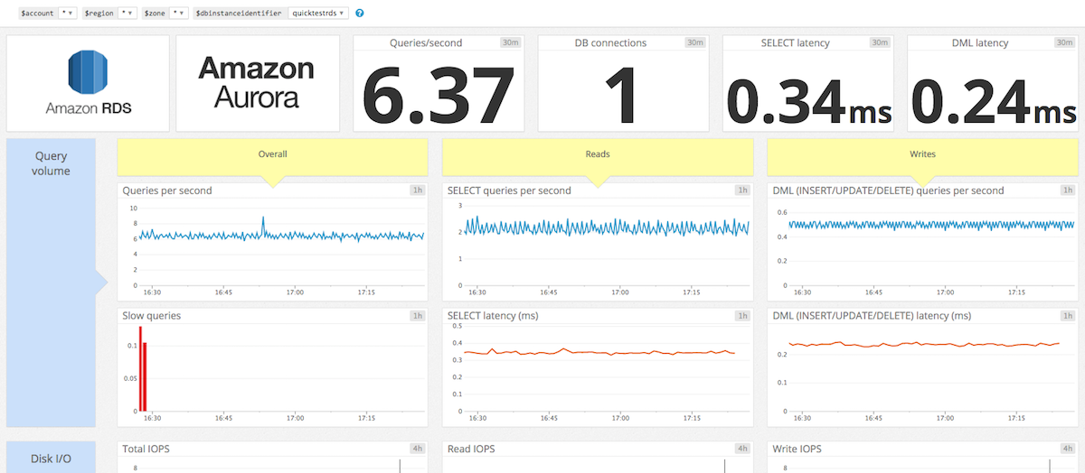
Task: Click the 30m badge on Queries/second widget
Action: click(x=512, y=42)
